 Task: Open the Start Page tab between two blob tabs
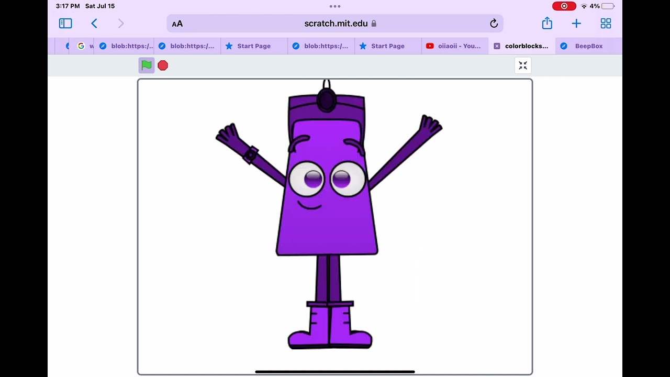[254, 46]
